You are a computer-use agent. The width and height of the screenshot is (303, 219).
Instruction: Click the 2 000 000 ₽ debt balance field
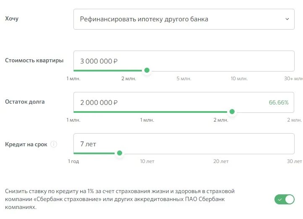[x=168, y=102]
